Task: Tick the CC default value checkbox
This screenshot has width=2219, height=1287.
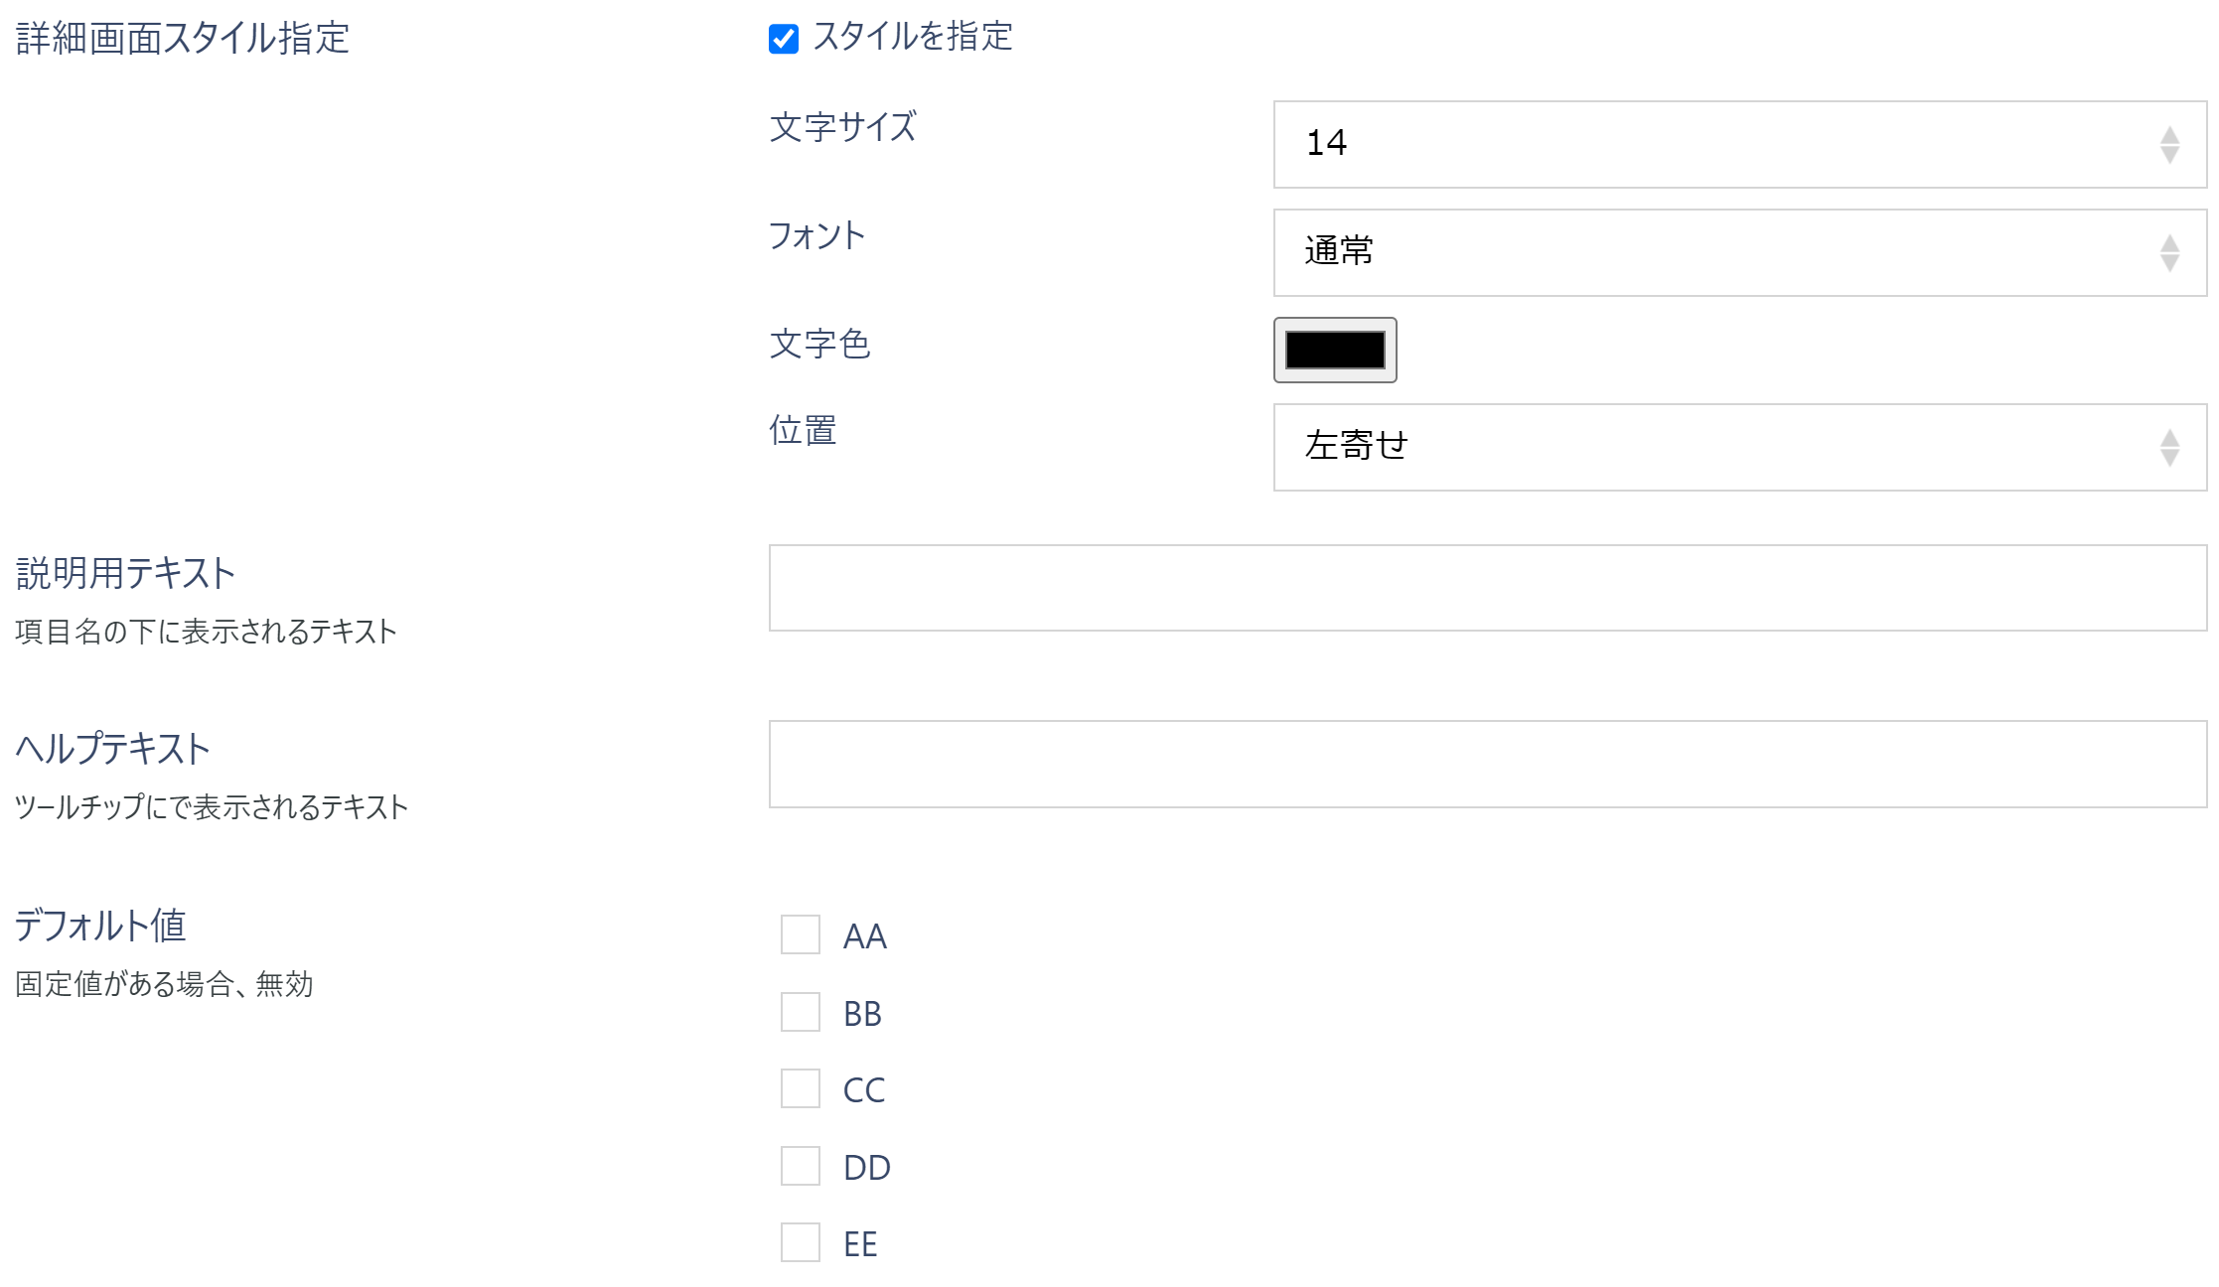Action: [801, 1088]
